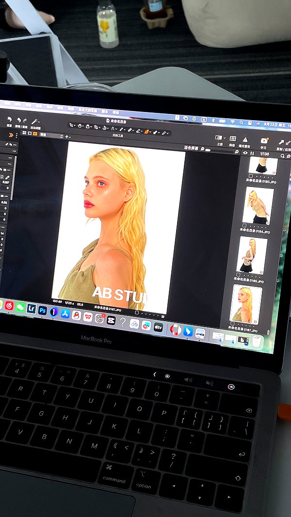Click the Before/After (之前) compare icon

[x=218, y=138]
